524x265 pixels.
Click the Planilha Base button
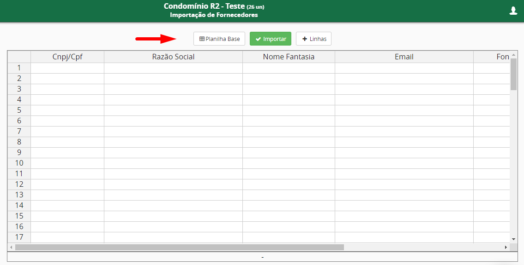[x=219, y=39]
